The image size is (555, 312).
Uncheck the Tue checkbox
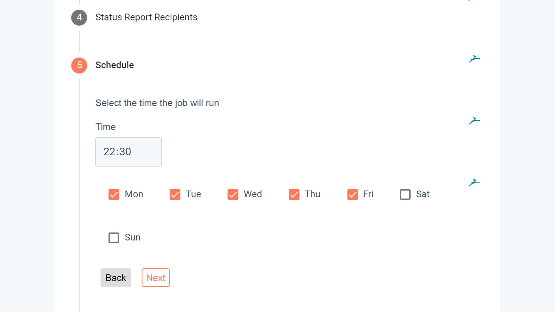pyautogui.click(x=175, y=194)
